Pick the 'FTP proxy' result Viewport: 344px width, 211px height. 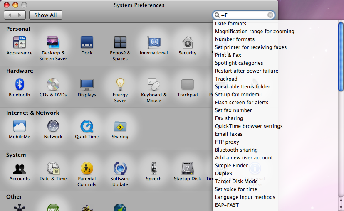click(227, 142)
